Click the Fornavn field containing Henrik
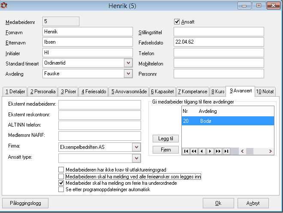Viewport: 283px width, 213px height. [x=88, y=32]
